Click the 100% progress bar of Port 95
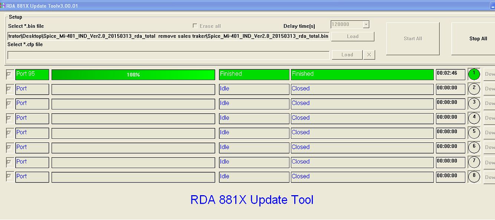Screen dimensions: 495x220 pos(133,74)
